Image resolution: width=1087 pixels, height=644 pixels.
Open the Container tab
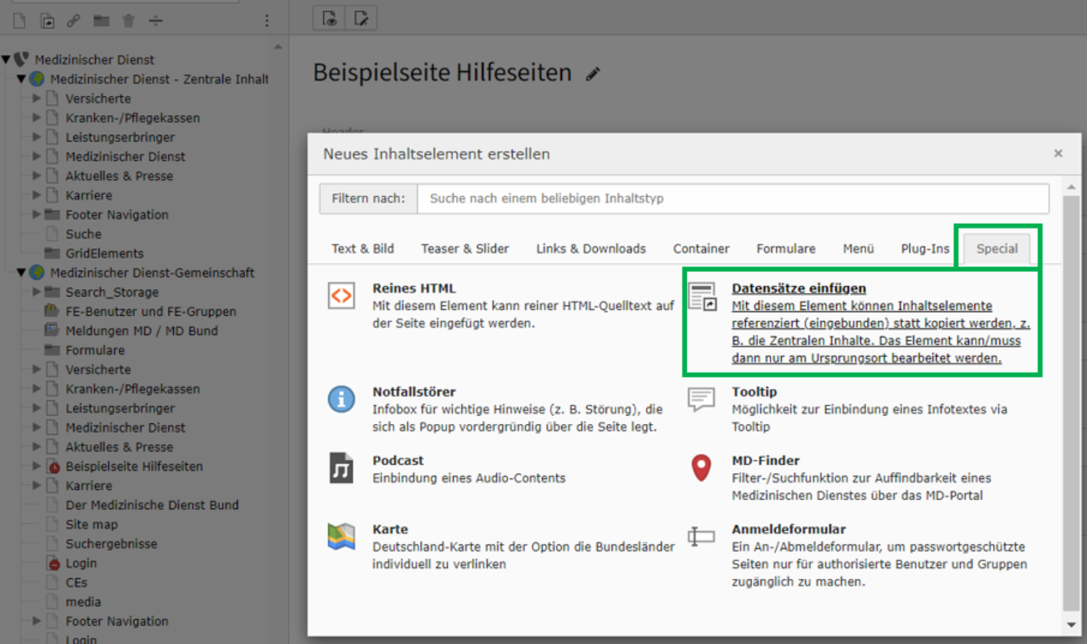701,249
